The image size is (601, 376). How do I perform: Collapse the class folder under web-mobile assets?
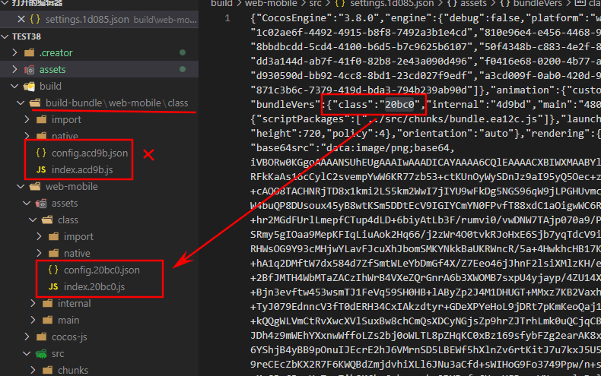tap(33, 220)
